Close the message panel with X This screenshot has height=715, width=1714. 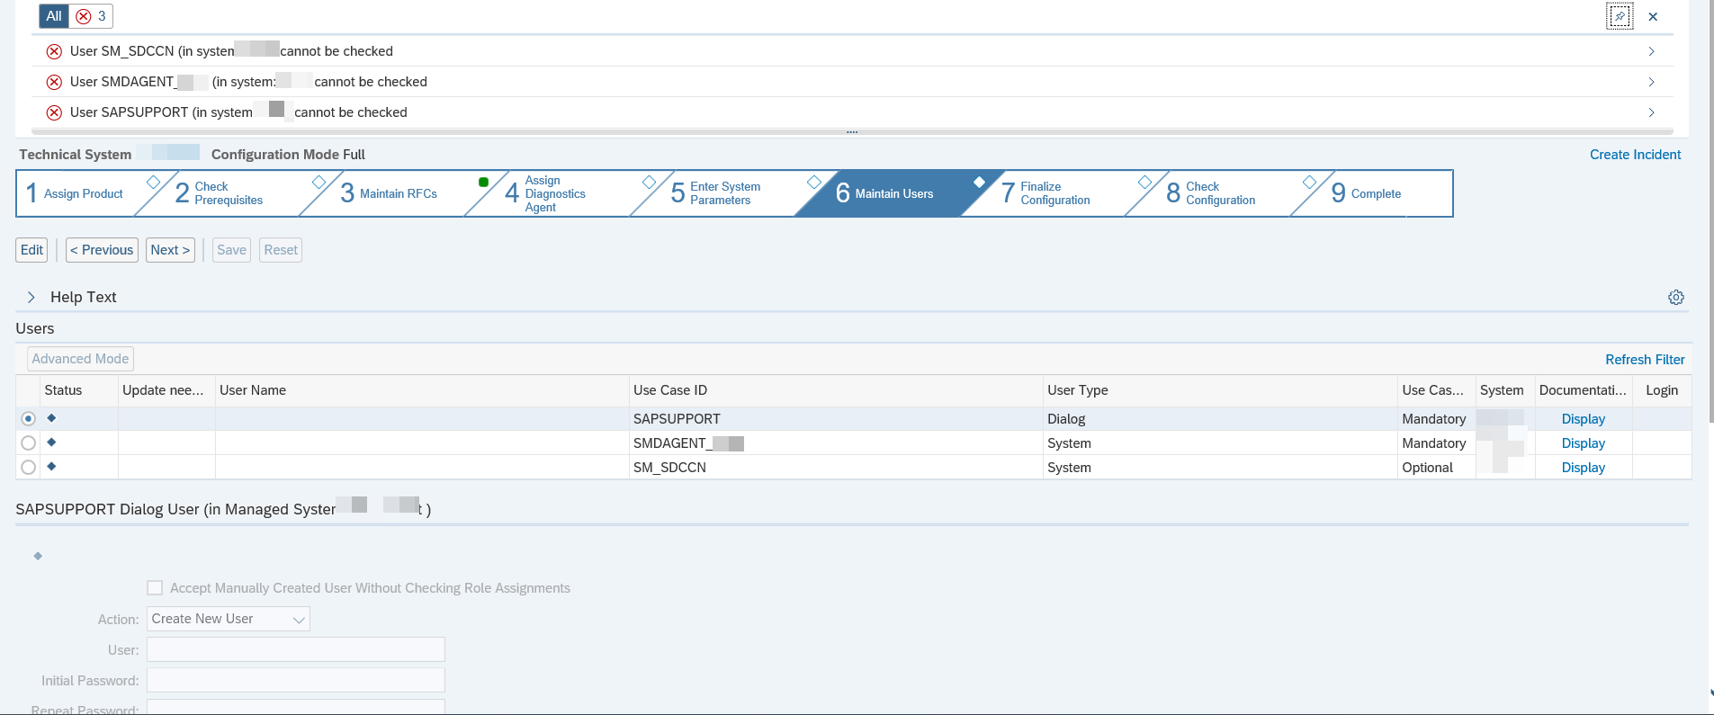click(x=1653, y=16)
